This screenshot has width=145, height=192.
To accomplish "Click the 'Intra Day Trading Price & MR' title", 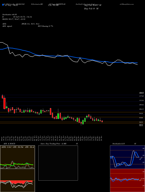I will [53, 144].
